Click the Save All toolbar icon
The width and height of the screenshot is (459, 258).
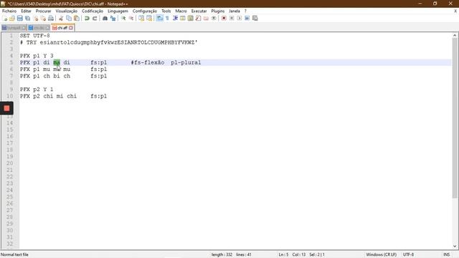pos(27,18)
